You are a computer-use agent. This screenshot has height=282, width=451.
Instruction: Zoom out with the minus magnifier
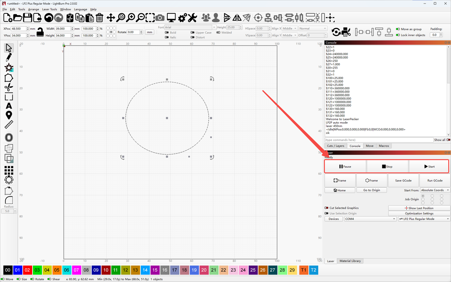(140, 17)
